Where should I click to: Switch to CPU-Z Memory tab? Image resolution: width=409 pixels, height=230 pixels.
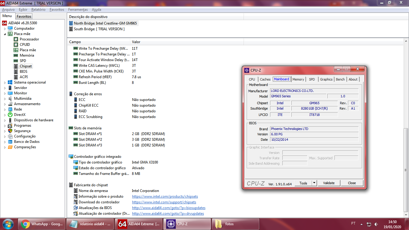pyautogui.click(x=298, y=79)
